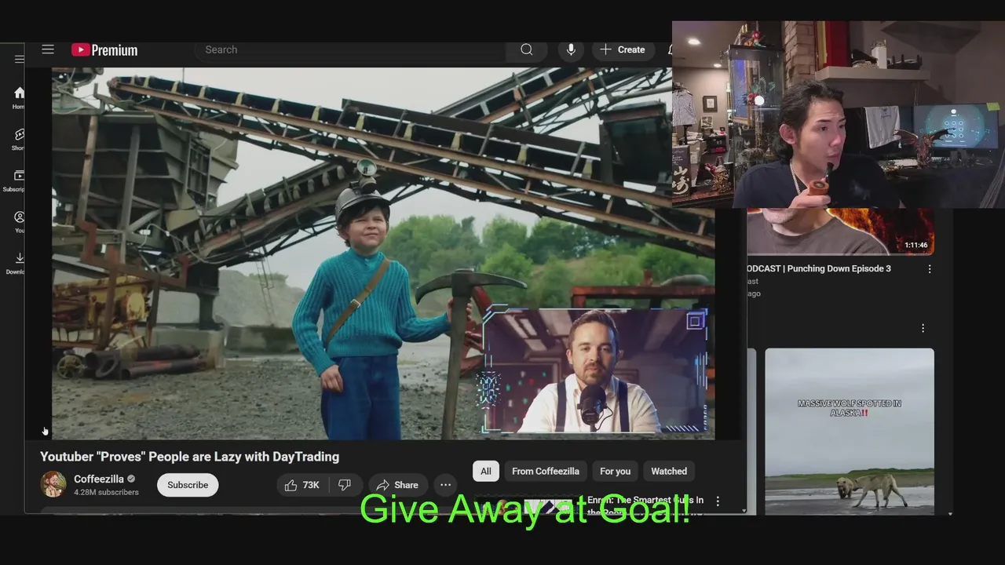Select the All filter chip
This screenshot has height=565, width=1005.
pos(486,471)
